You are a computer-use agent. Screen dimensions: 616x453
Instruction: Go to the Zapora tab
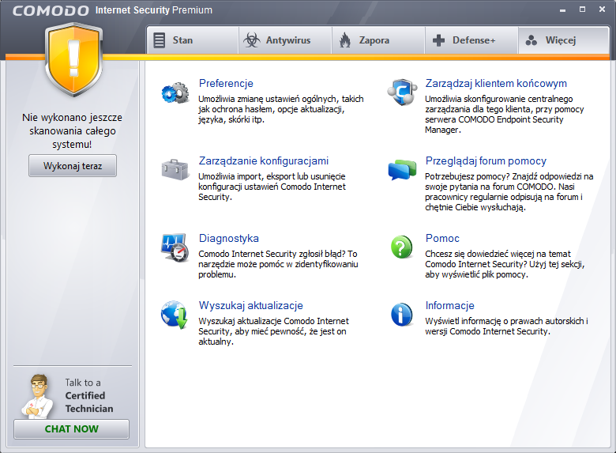(378, 40)
